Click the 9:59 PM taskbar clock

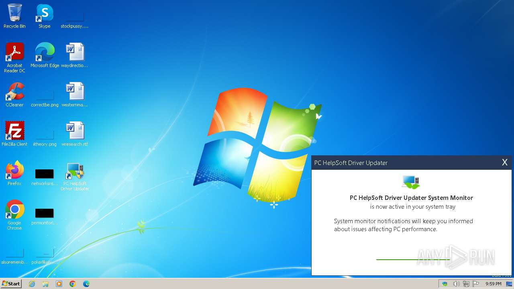(493, 284)
